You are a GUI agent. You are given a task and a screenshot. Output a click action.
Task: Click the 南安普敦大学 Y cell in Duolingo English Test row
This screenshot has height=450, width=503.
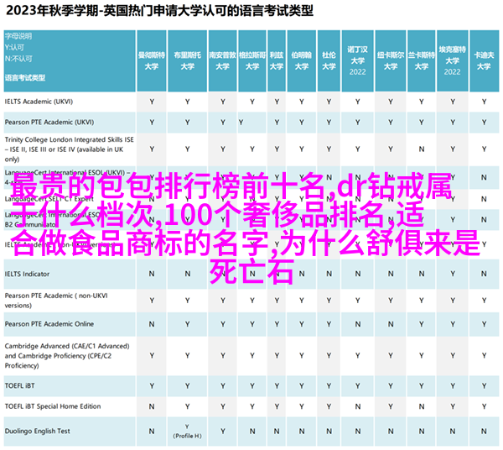pyautogui.click(x=223, y=432)
